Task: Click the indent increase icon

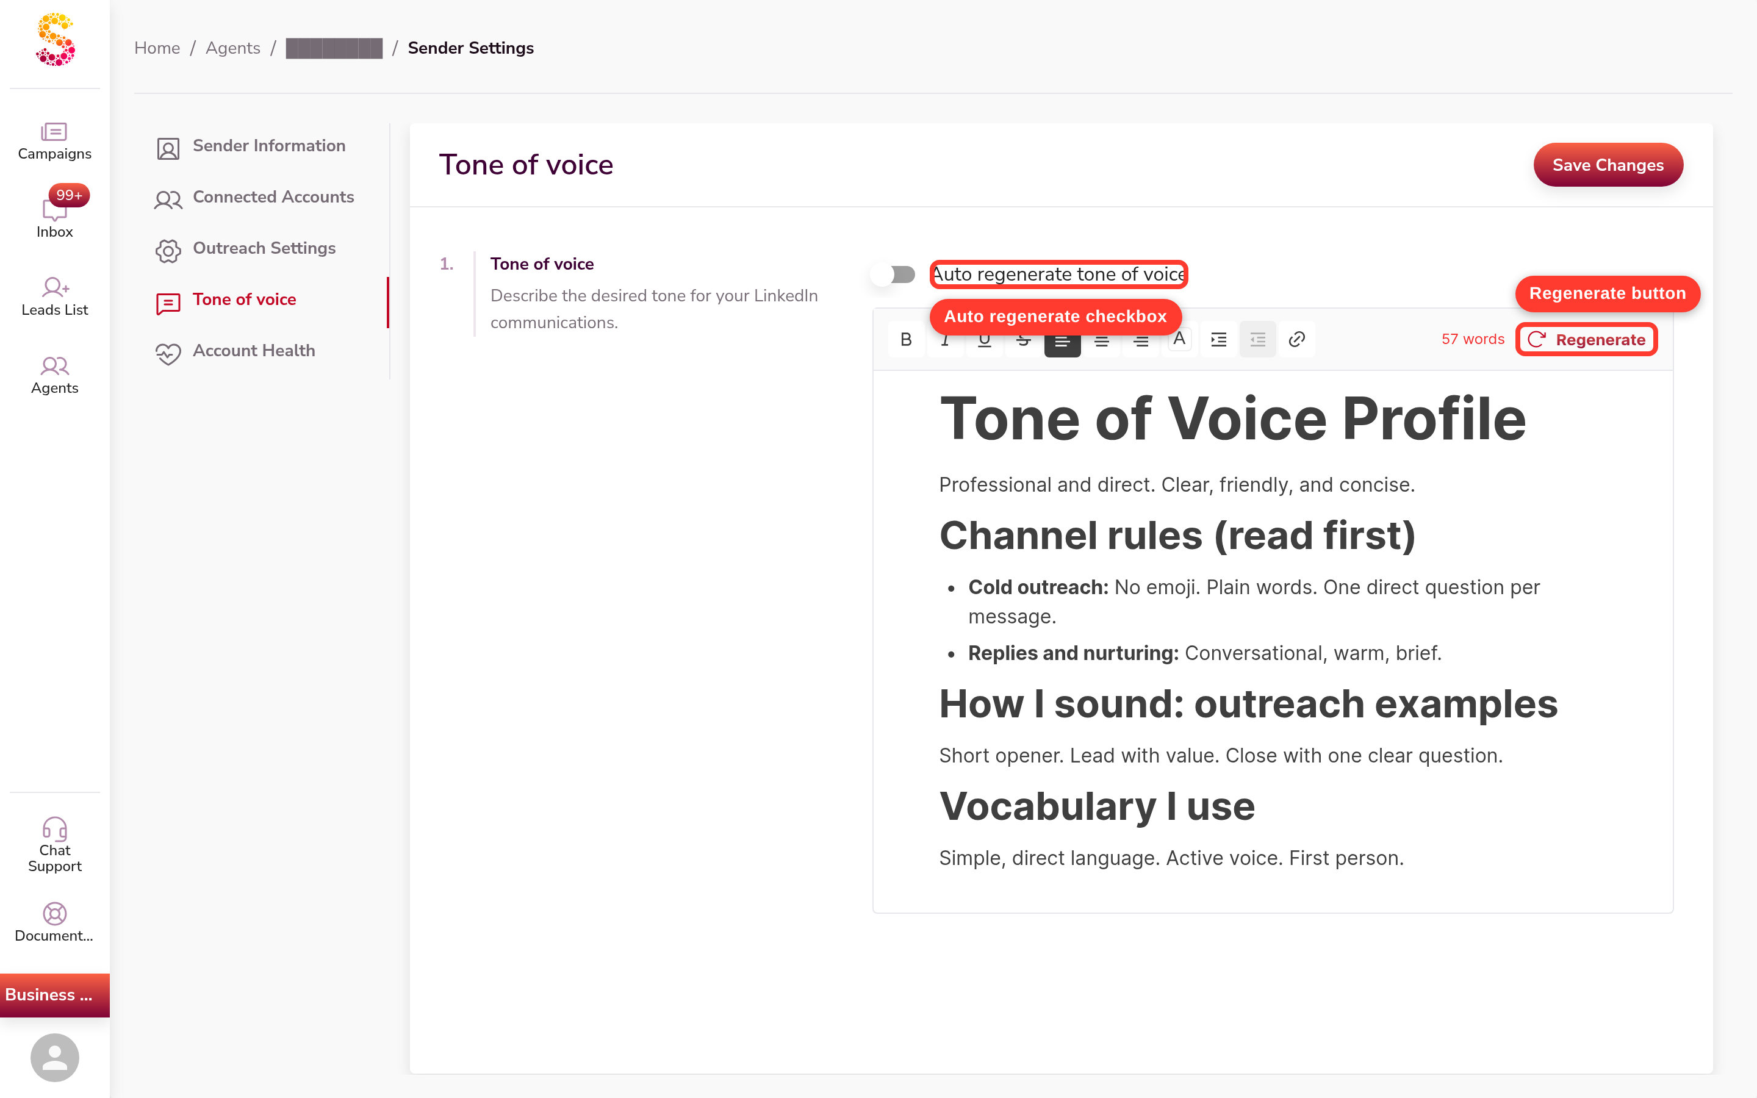Action: (x=1218, y=339)
